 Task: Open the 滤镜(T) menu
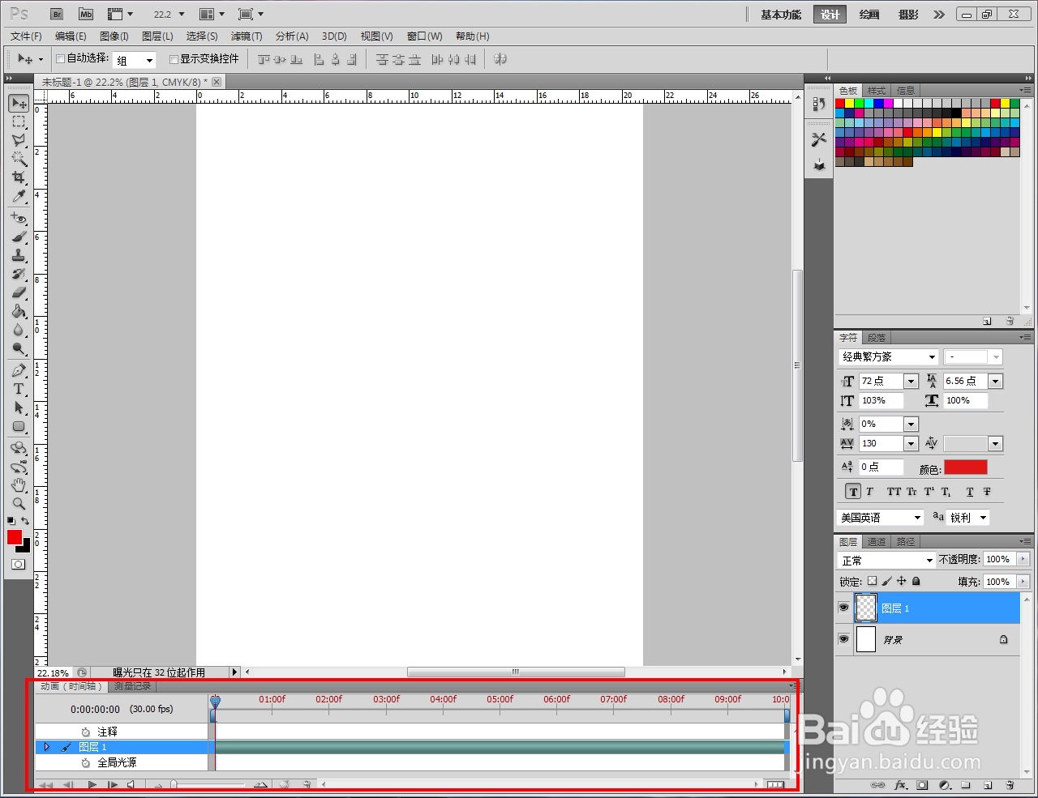[247, 36]
